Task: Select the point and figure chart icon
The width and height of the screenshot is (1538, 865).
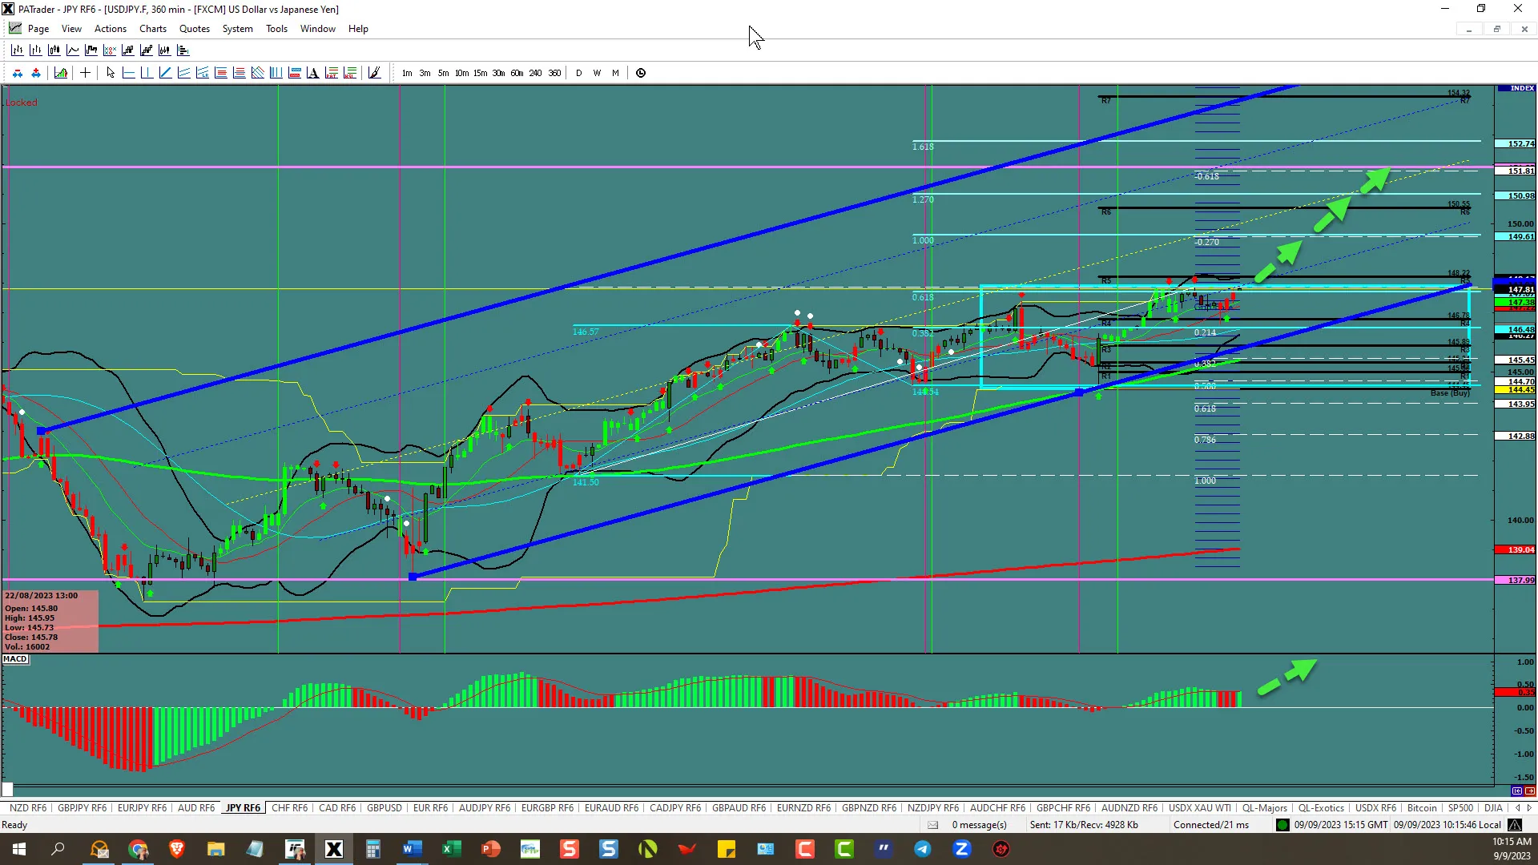Action: (109, 50)
